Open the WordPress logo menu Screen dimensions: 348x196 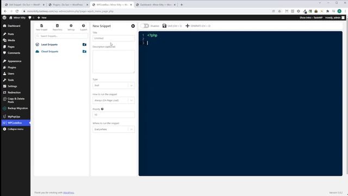coord(4,17)
